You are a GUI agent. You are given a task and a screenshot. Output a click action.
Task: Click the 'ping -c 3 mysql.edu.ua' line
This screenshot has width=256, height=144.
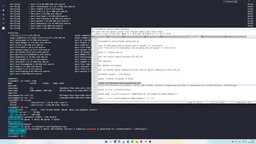click(110, 52)
